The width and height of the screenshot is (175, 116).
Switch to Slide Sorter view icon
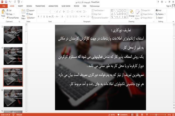coord(137,115)
